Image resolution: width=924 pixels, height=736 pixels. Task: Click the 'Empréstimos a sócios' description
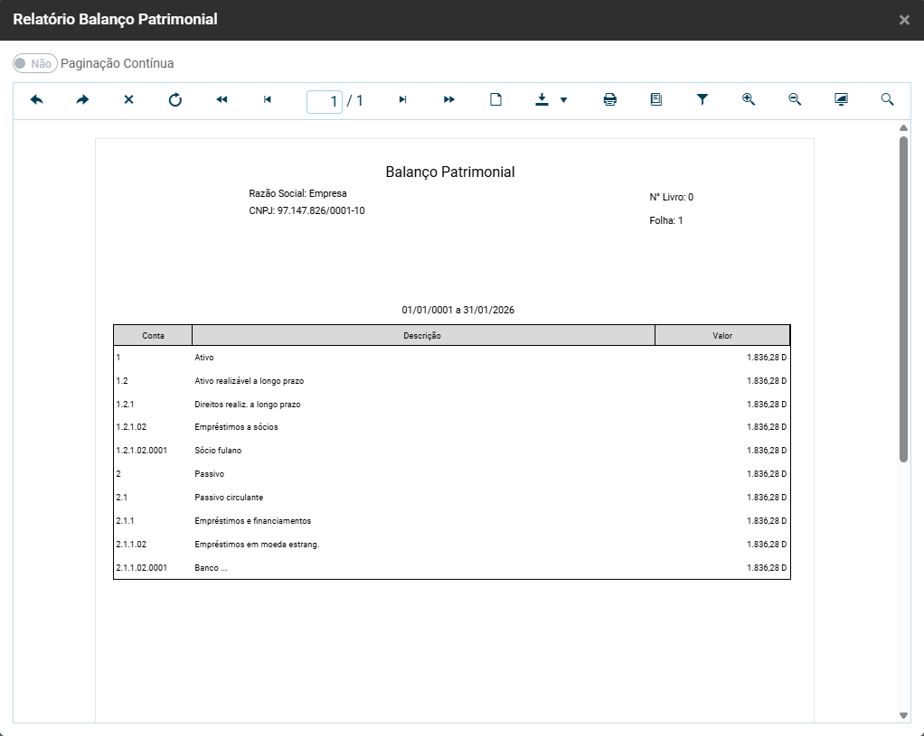pos(236,427)
